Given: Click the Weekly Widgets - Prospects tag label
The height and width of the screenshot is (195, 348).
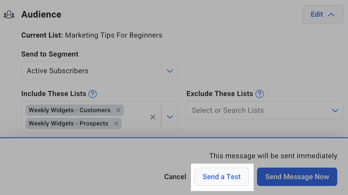Looking at the screenshot, I should point(68,123).
